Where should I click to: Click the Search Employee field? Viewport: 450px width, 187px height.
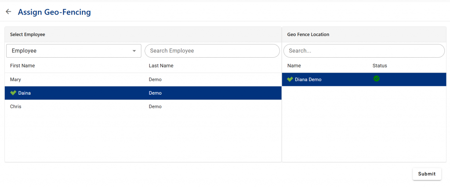pos(212,51)
